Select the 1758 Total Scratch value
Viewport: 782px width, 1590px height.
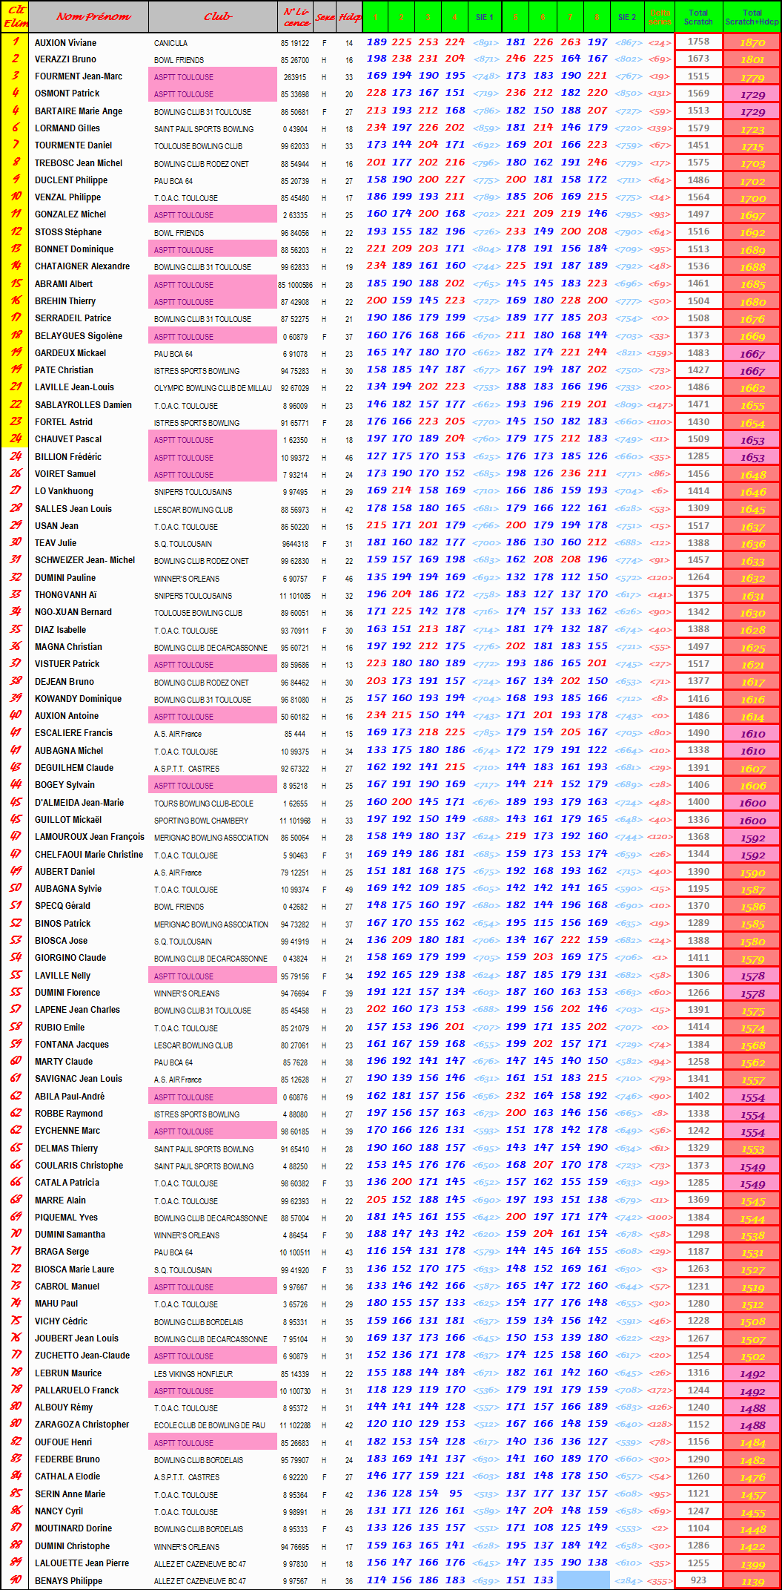[698, 42]
